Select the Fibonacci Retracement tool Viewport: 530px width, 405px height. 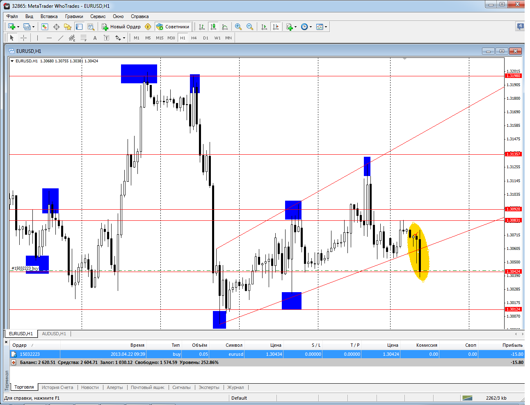84,38
